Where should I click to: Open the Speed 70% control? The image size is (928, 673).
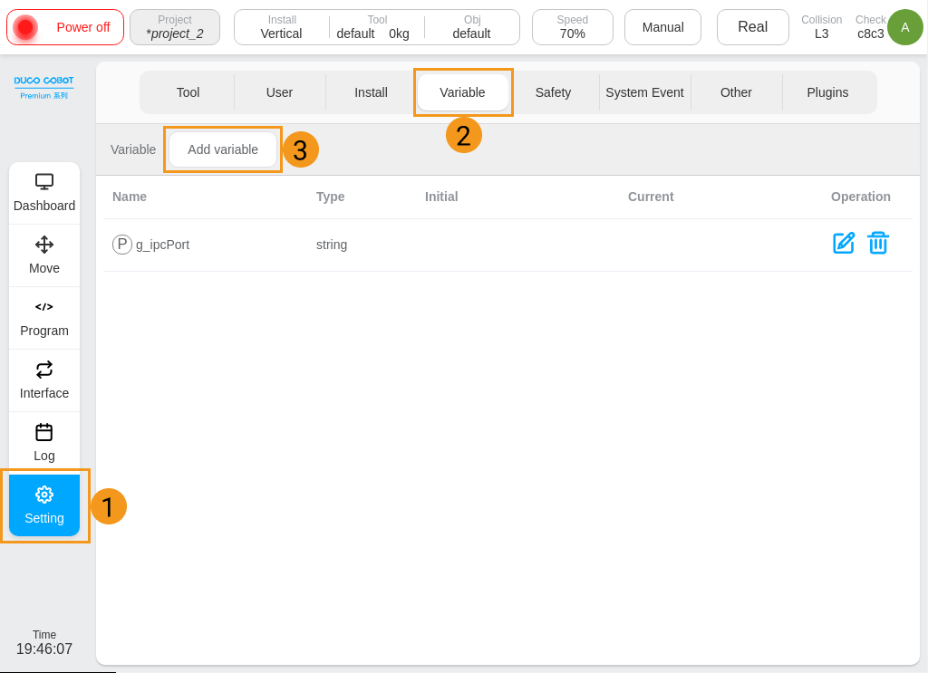coord(572,27)
